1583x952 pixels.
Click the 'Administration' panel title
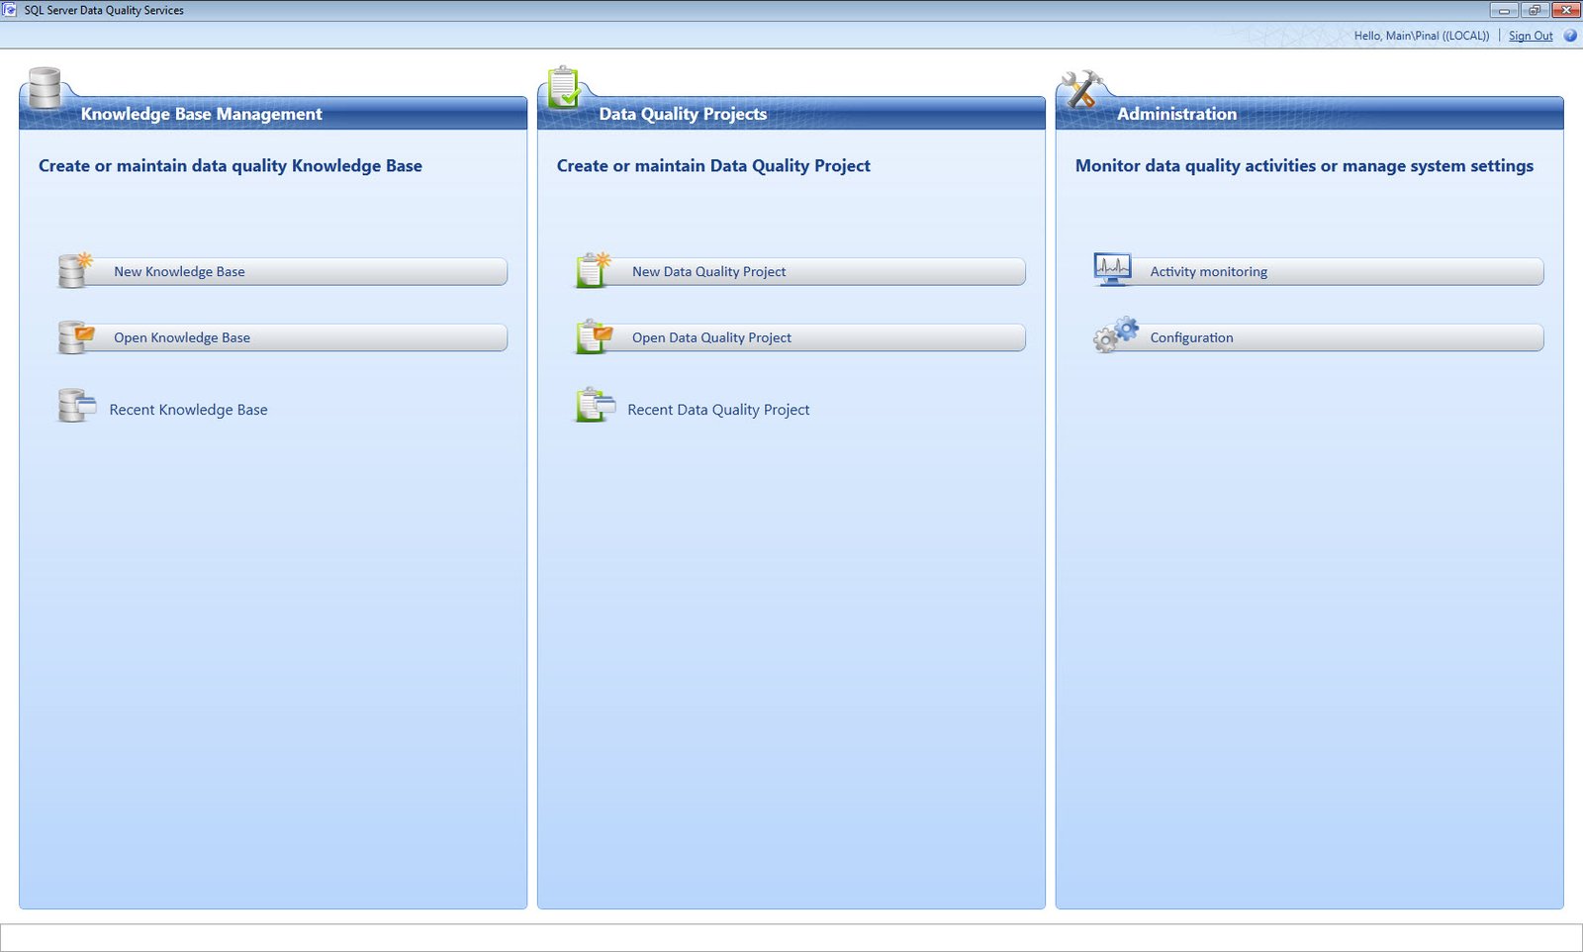pos(1176,114)
